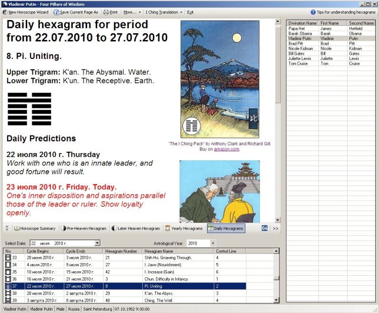Click hexagram icon in row 36

(x=8, y=279)
